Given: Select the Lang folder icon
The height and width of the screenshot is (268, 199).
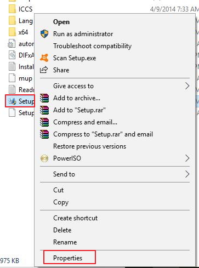Looking at the screenshot, I should pyautogui.click(x=12, y=20).
